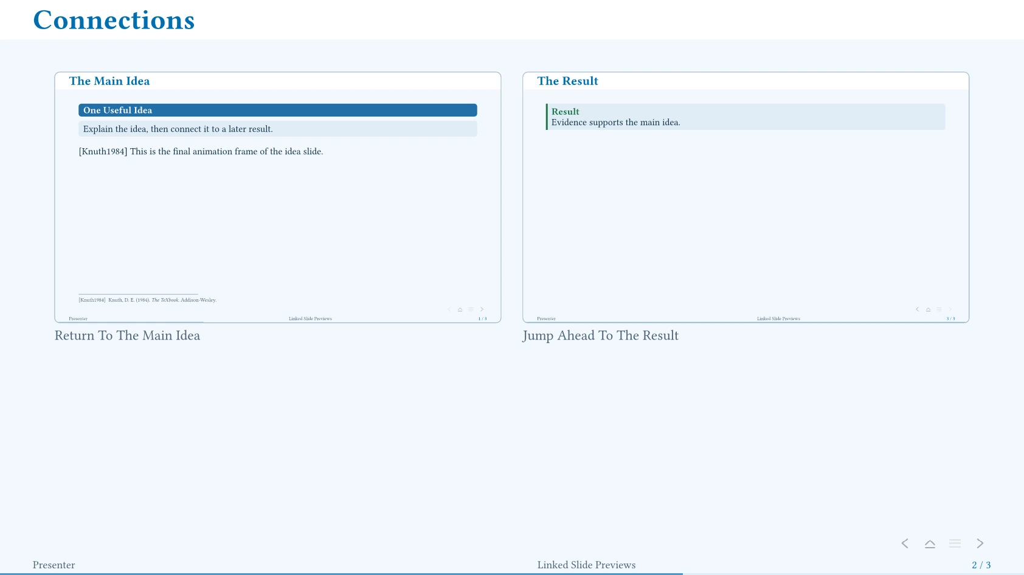Select the Connections slide title
1024x575 pixels.
pyautogui.click(x=114, y=20)
